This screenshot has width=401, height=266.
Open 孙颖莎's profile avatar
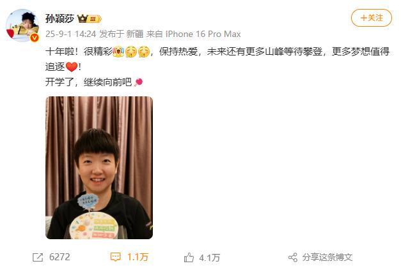22,26
